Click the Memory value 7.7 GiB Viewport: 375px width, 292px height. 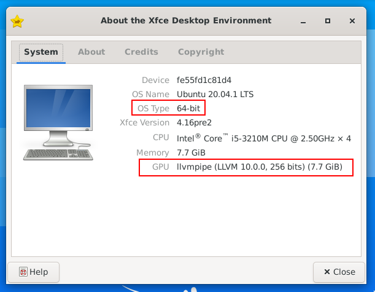click(191, 152)
